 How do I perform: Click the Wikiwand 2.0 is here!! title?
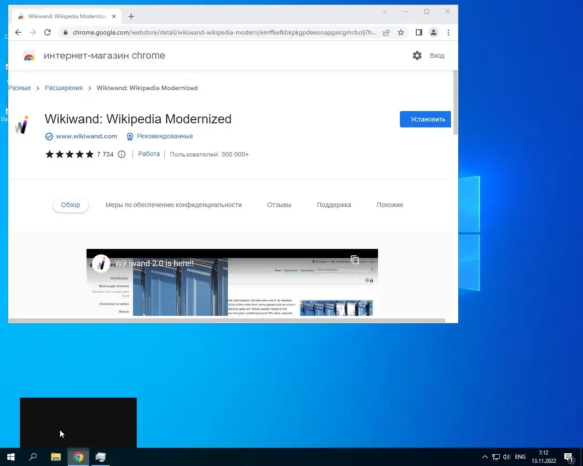click(154, 263)
